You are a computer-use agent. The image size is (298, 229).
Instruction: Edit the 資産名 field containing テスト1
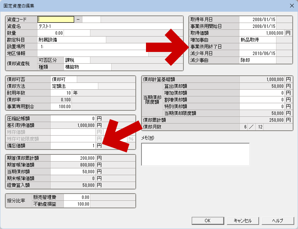(110, 26)
